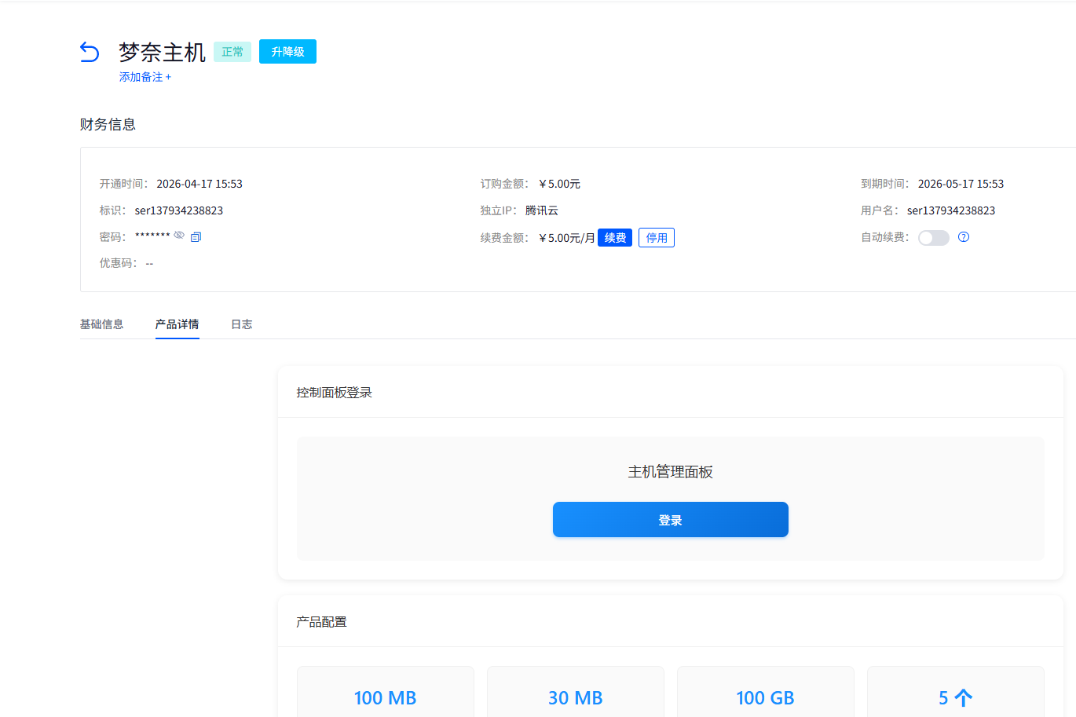This screenshot has height=717, width=1076.
Task: Click the help question mark beside 自动续费
Action: pyautogui.click(x=964, y=237)
